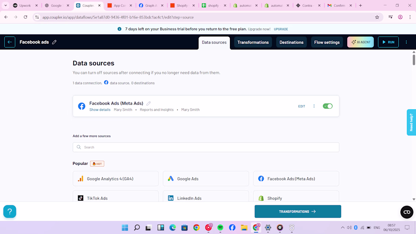The width and height of the screenshot is (416, 234).
Task: Click the AI AGENT button
Action: coord(360,42)
